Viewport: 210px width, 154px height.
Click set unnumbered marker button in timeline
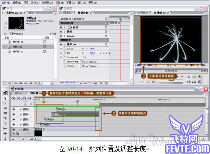(31, 104)
